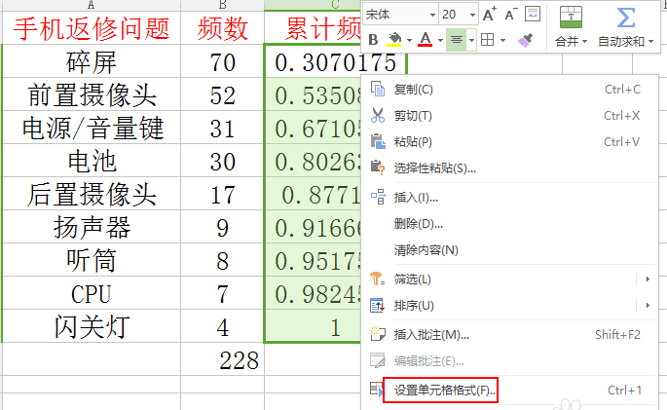Click the insert cells icon

click(378, 197)
